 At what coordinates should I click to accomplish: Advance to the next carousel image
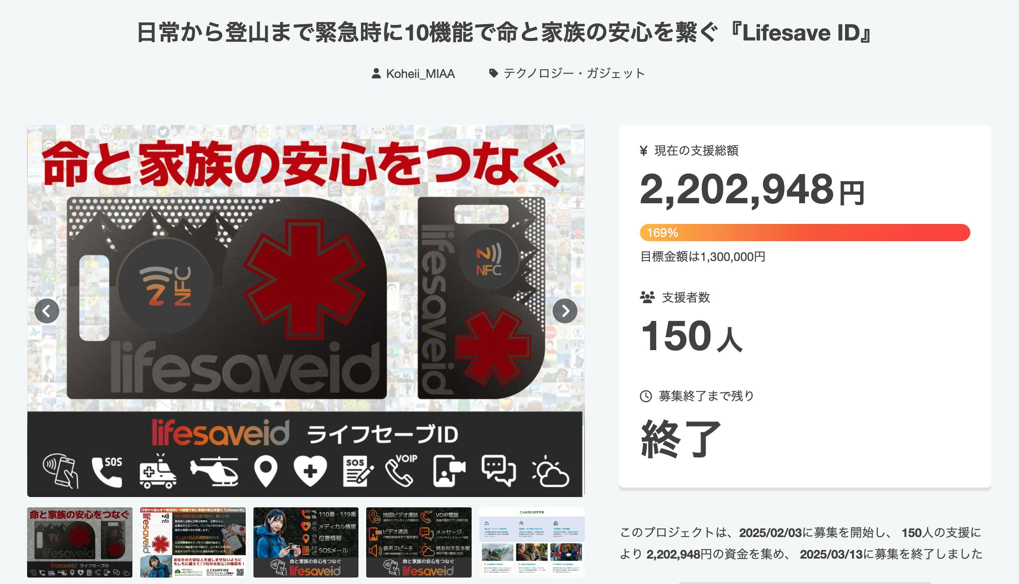point(565,311)
